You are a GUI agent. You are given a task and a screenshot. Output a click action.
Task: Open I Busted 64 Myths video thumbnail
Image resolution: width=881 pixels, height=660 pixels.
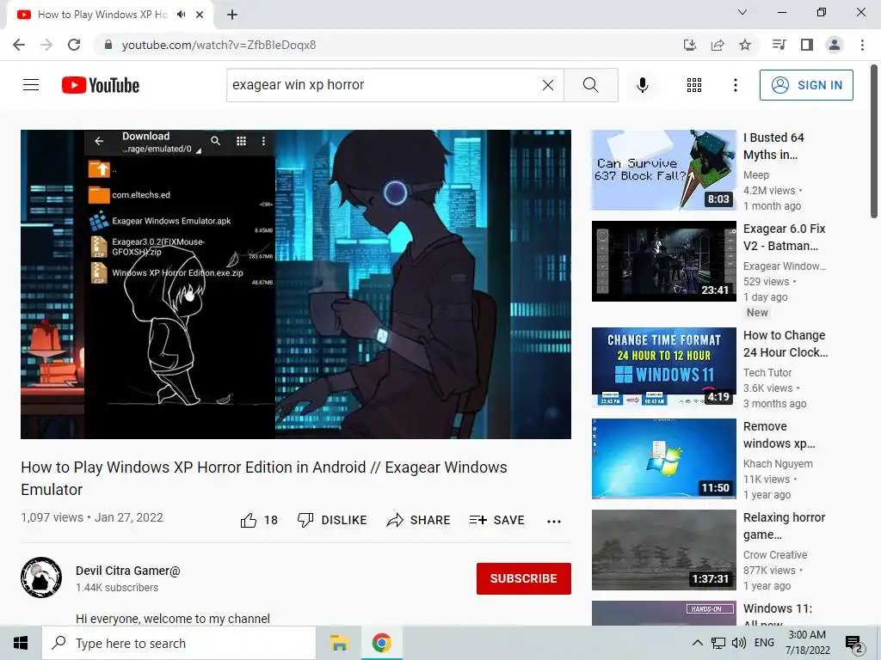663,170
